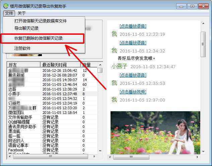Sort by 数量 column header

pos(89,65)
